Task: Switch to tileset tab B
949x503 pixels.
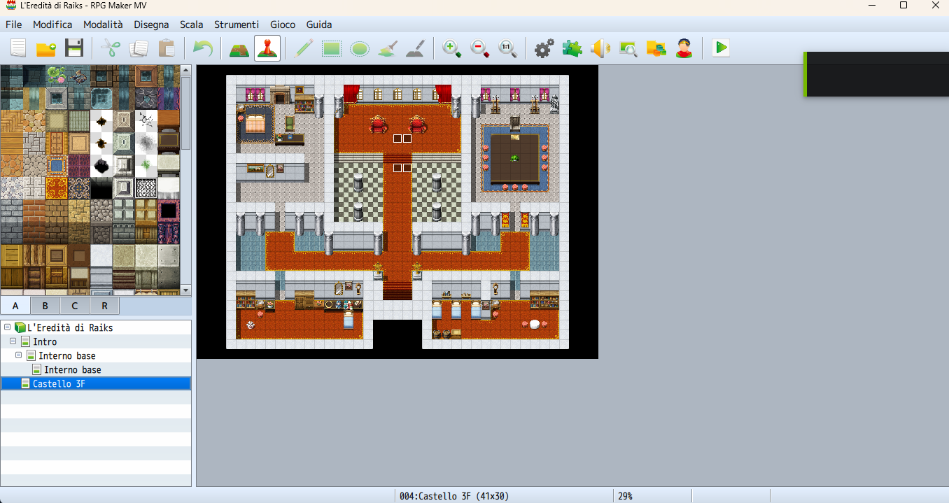Action: [x=45, y=306]
